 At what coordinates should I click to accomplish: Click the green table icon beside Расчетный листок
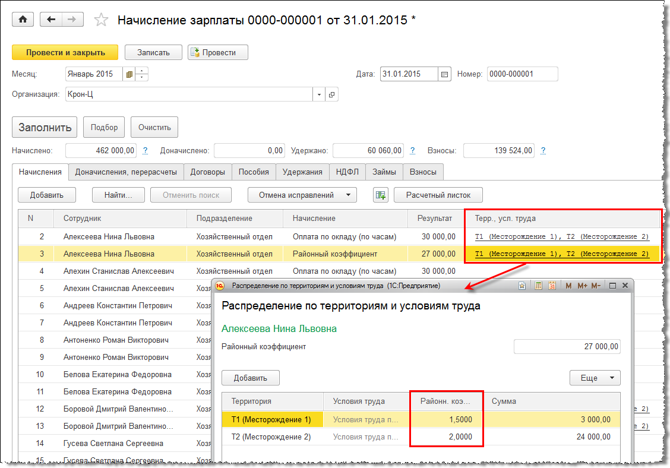pos(380,195)
